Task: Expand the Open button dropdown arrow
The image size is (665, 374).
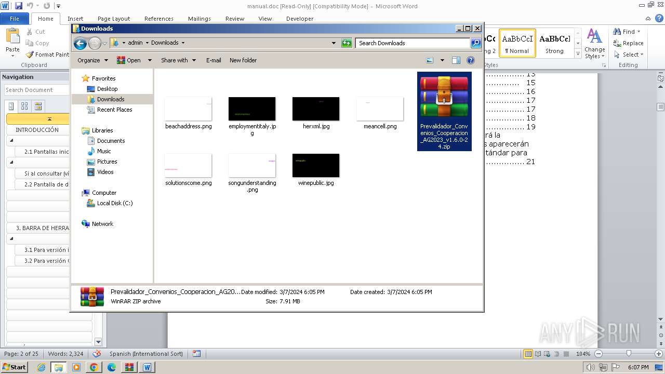Action: pyautogui.click(x=150, y=60)
